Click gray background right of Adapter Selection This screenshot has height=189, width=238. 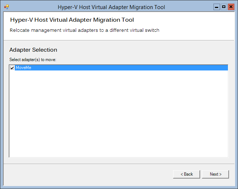pos(144,50)
